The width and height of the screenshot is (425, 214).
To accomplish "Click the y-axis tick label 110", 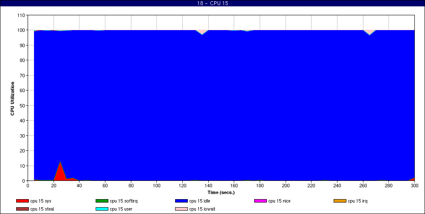I will 21,15.
